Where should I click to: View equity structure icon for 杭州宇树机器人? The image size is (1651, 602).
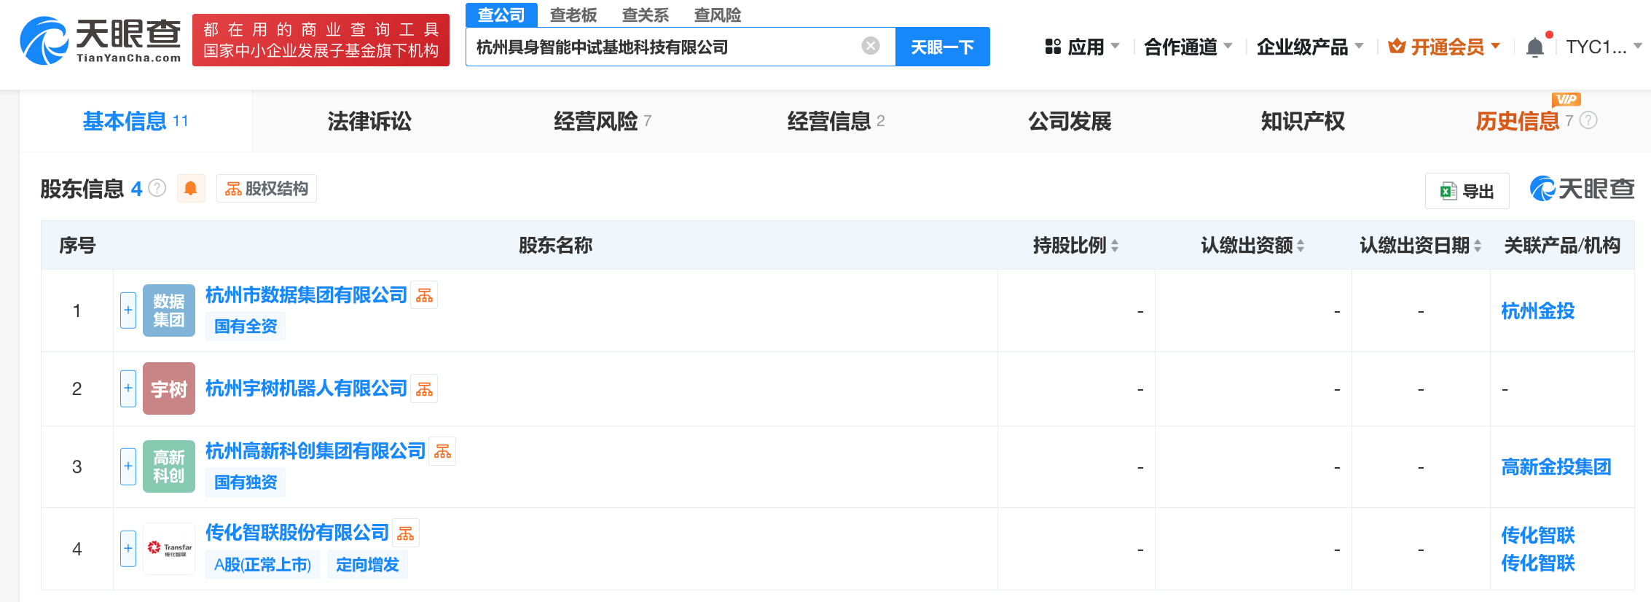(x=424, y=389)
